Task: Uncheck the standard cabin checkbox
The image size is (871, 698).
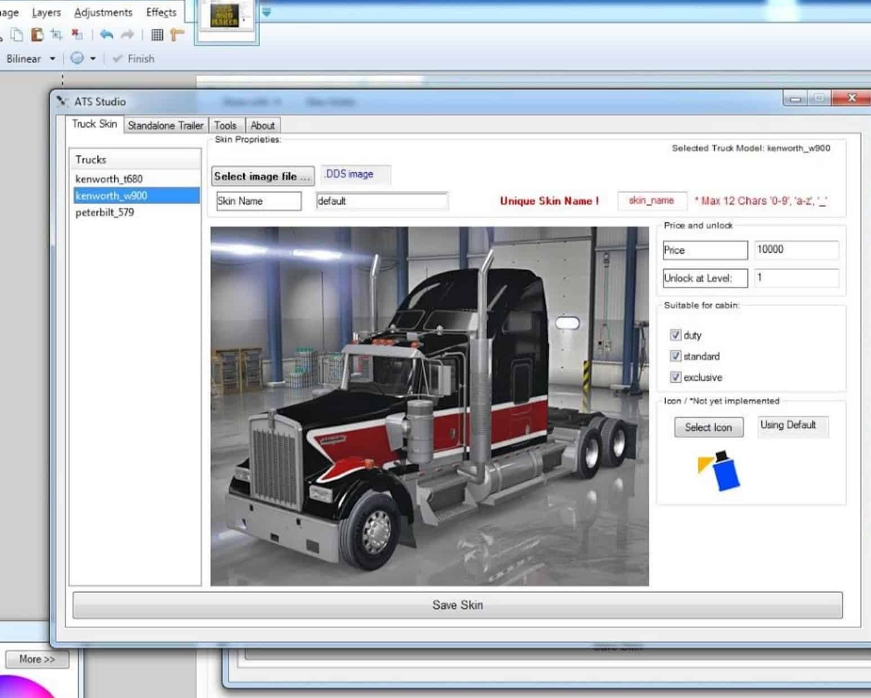Action: click(x=675, y=356)
